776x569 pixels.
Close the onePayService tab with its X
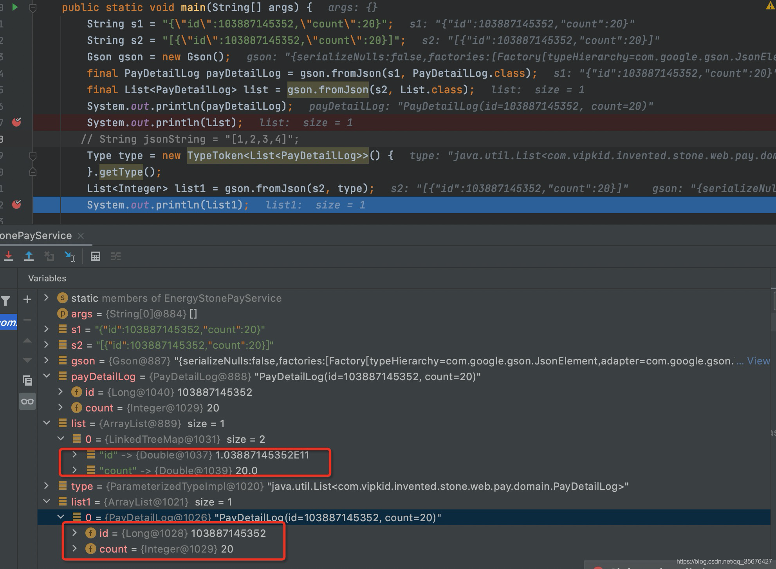point(81,236)
